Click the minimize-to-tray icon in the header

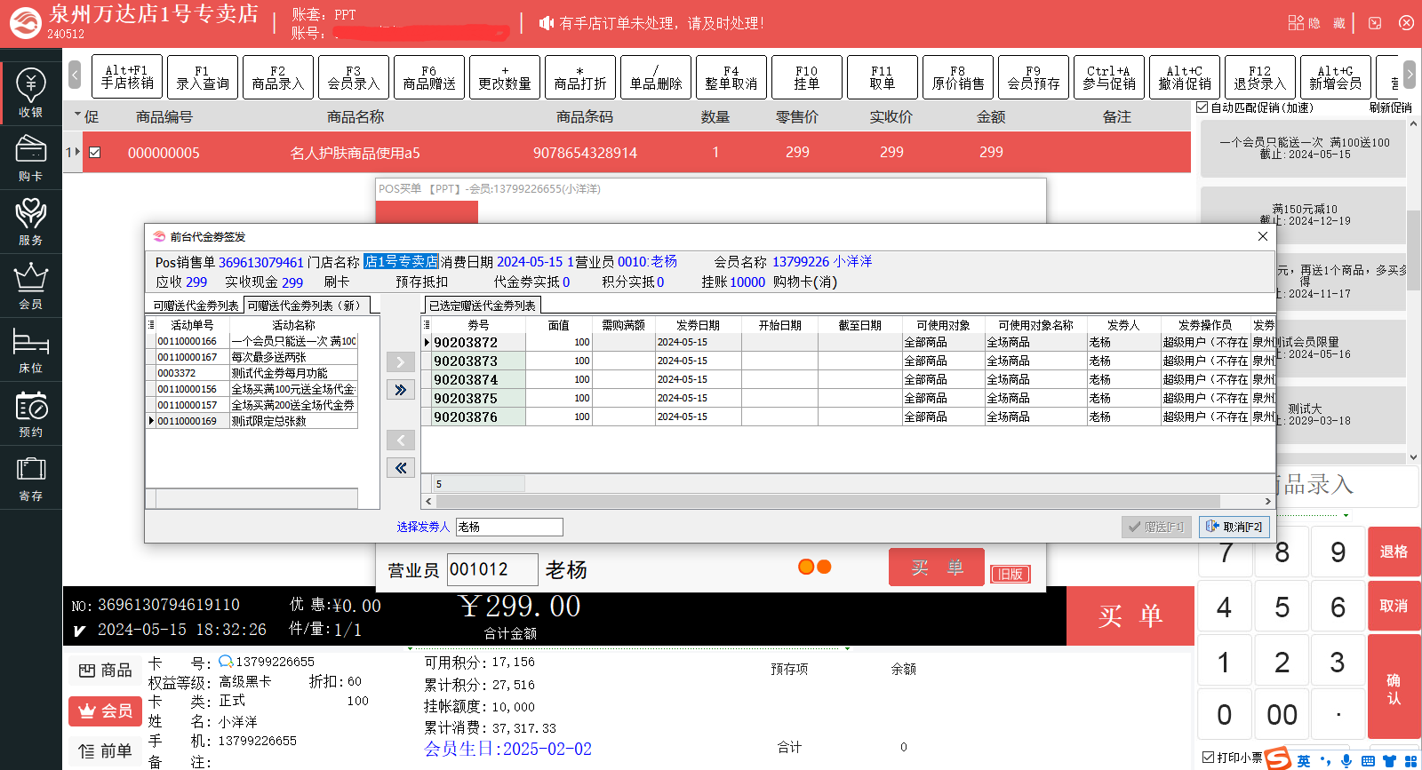[1375, 23]
